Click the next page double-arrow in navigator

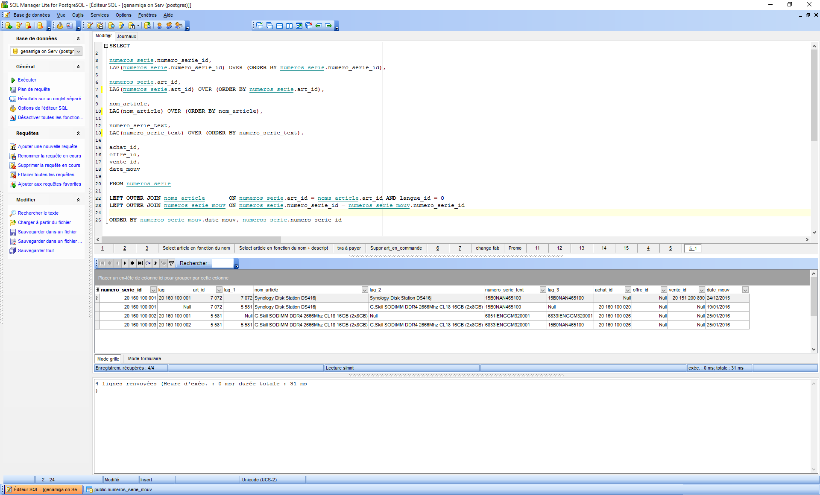132,263
